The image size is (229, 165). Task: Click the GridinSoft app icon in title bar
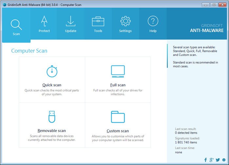point(5,5)
